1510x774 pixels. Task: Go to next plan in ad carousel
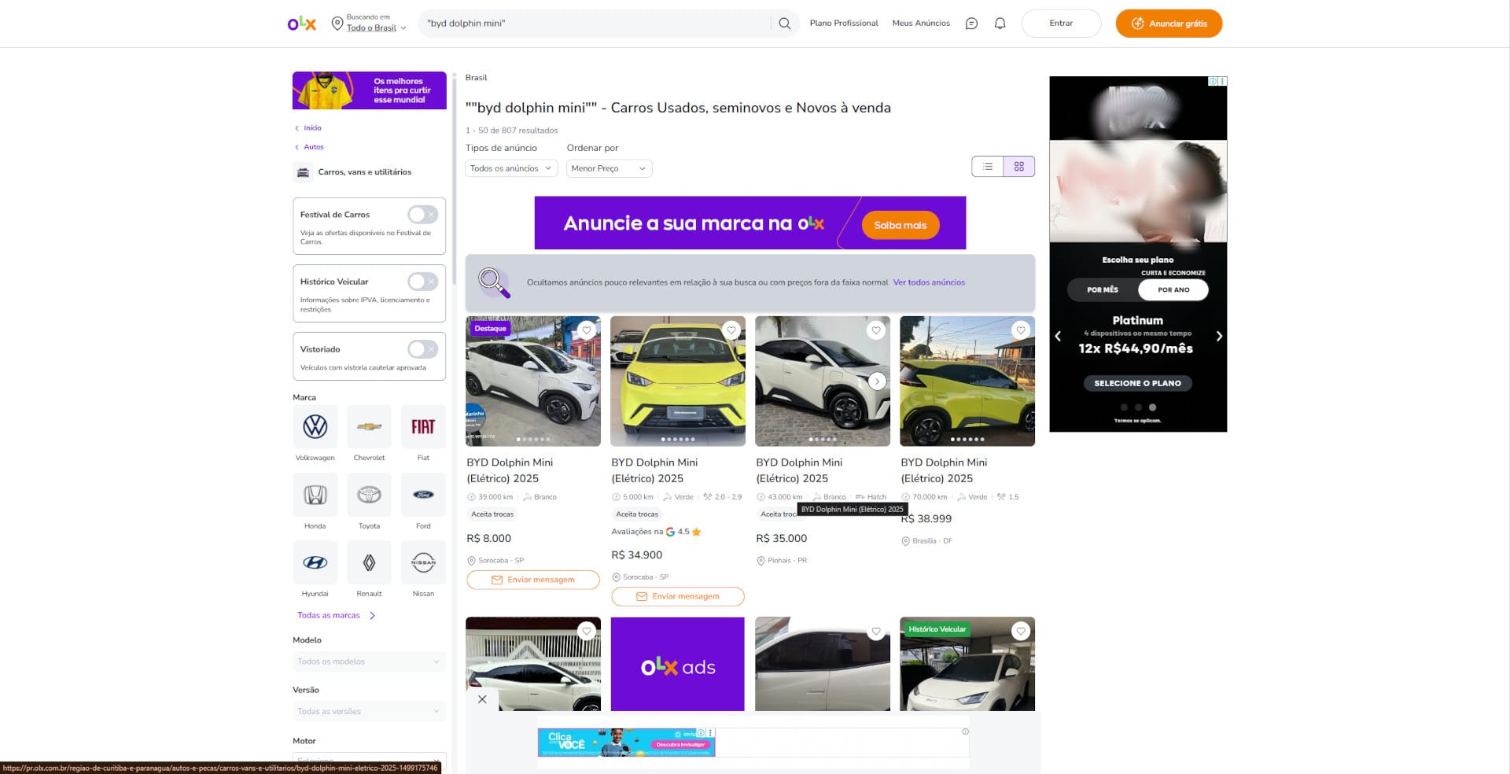coord(1219,336)
